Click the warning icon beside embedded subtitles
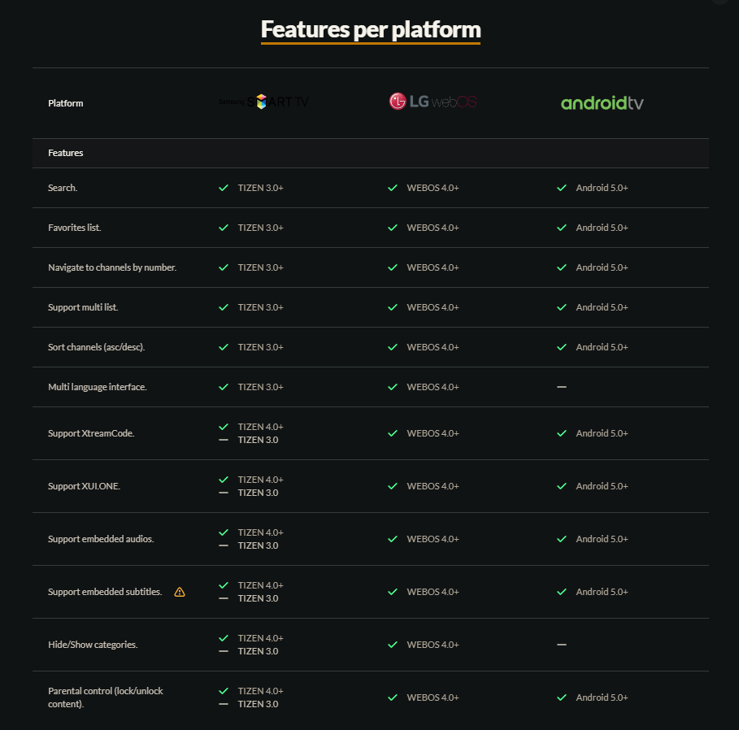This screenshot has width=739, height=730. tap(180, 592)
